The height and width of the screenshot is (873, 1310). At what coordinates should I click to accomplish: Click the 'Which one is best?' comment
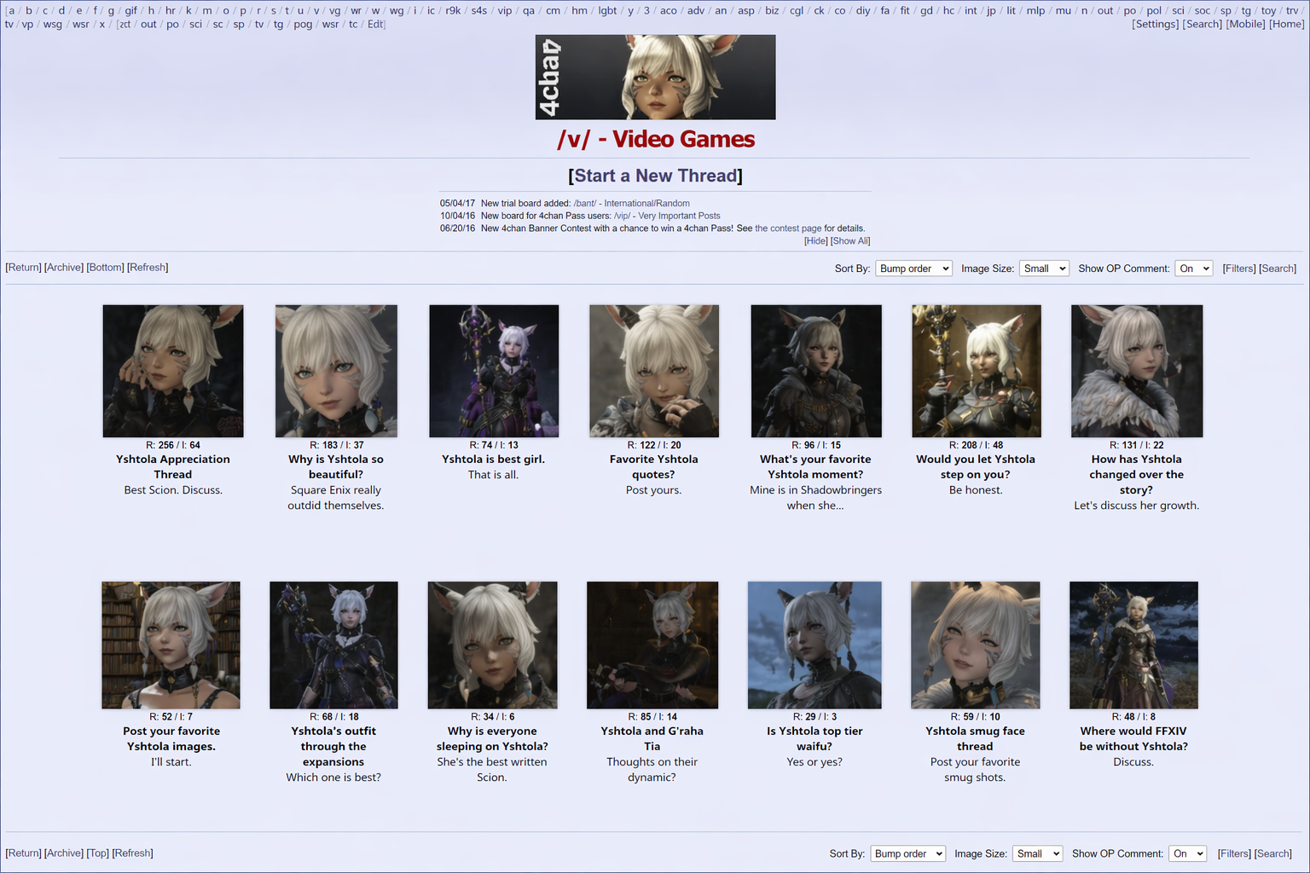click(333, 778)
